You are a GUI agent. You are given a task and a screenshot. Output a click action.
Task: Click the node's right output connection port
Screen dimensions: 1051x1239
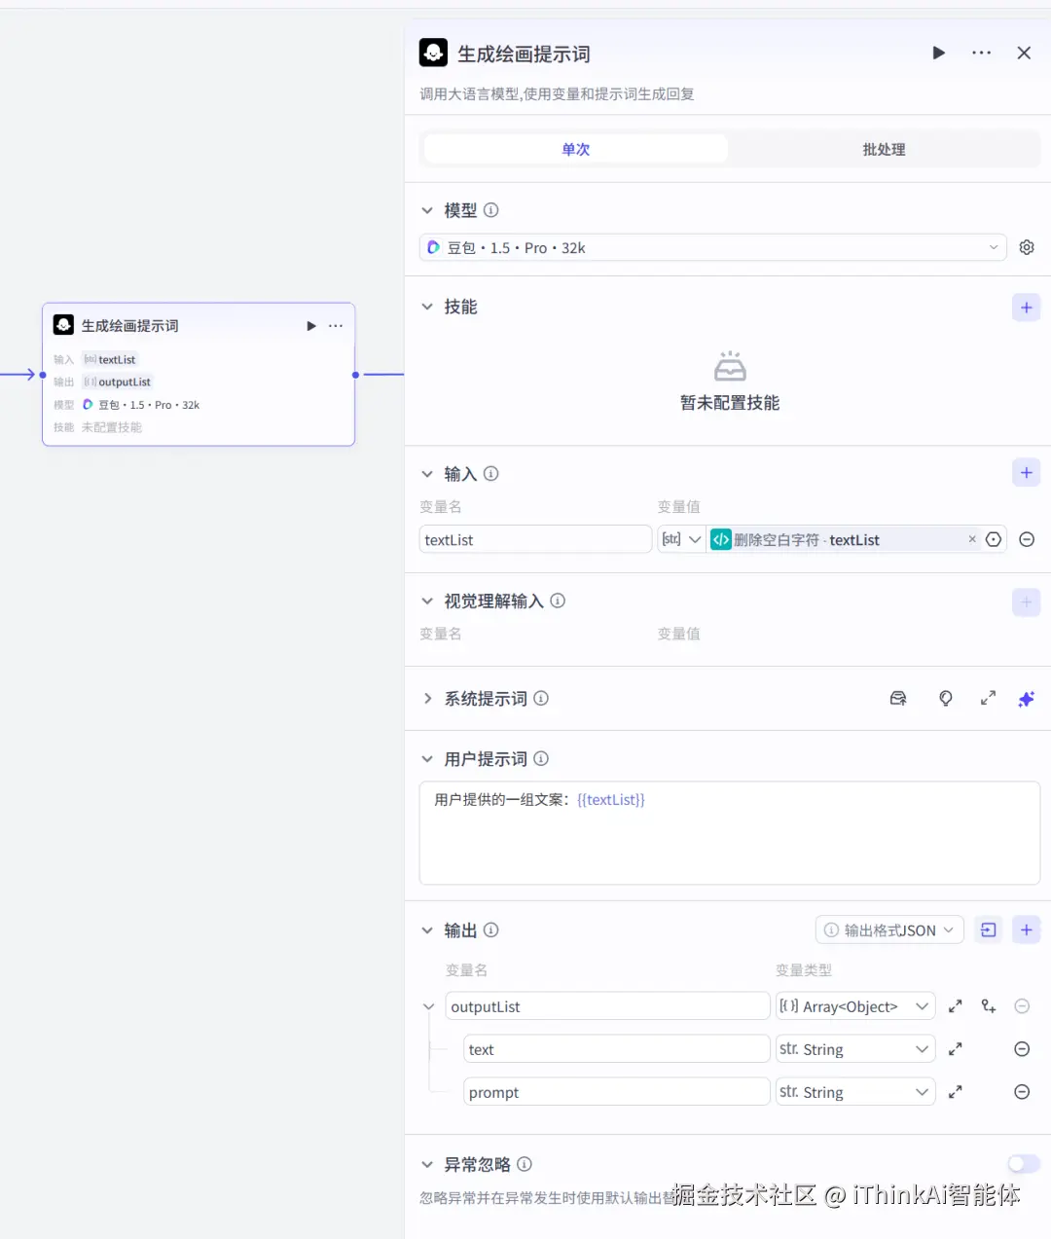tap(355, 375)
